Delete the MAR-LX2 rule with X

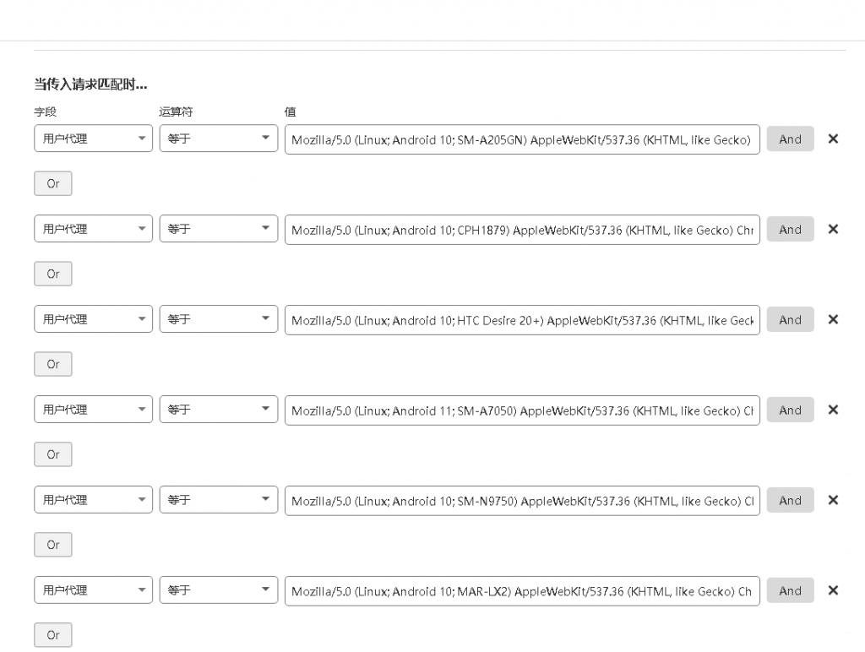tap(833, 590)
